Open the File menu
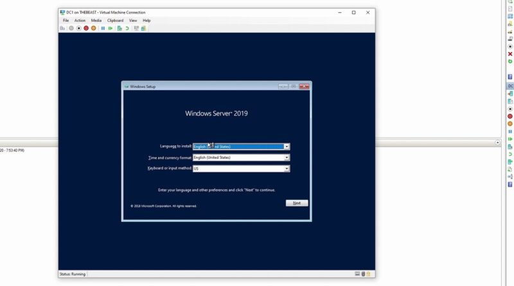This screenshot has width=514, height=286. pyautogui.click(x=66, y=21)
